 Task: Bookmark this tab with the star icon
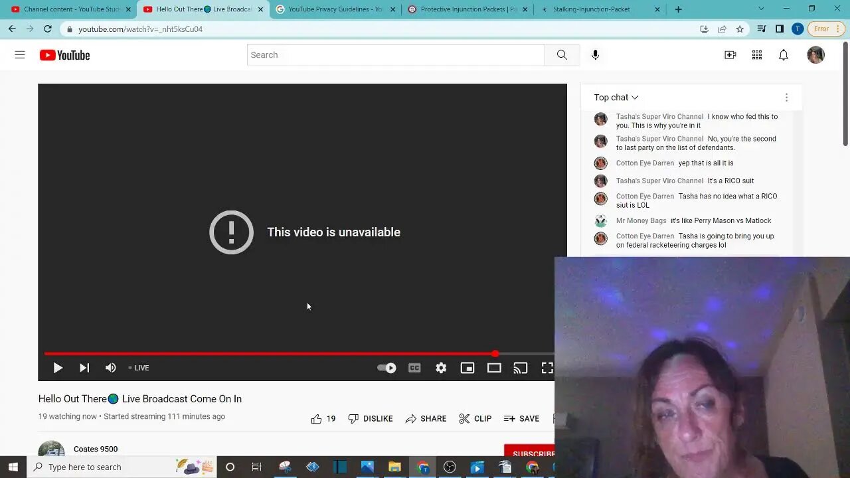pyautogui.click(x=740, y=29)
